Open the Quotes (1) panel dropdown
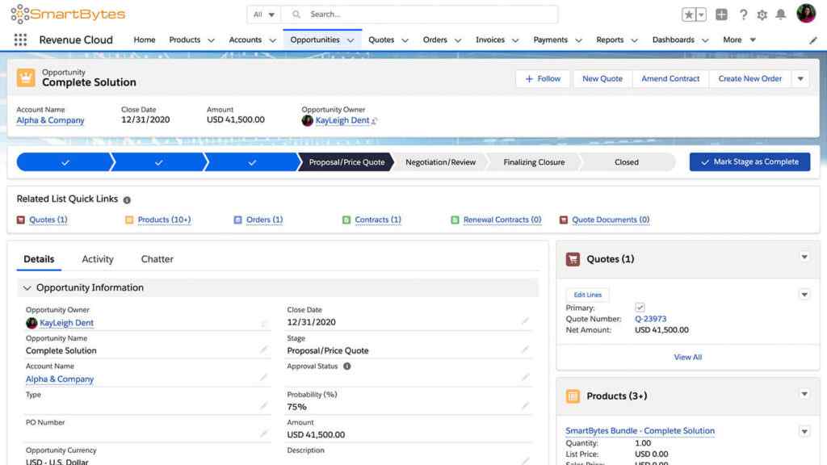 [804, 258]
